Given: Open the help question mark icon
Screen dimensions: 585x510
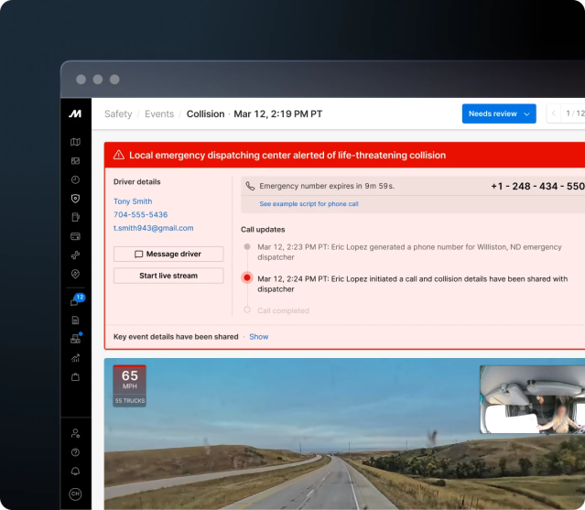Looking at the screenshot, I should [x=75, y=452].
